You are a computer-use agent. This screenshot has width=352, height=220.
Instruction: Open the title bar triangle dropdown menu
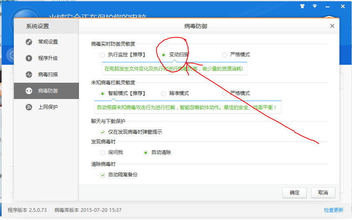(315, 7)
